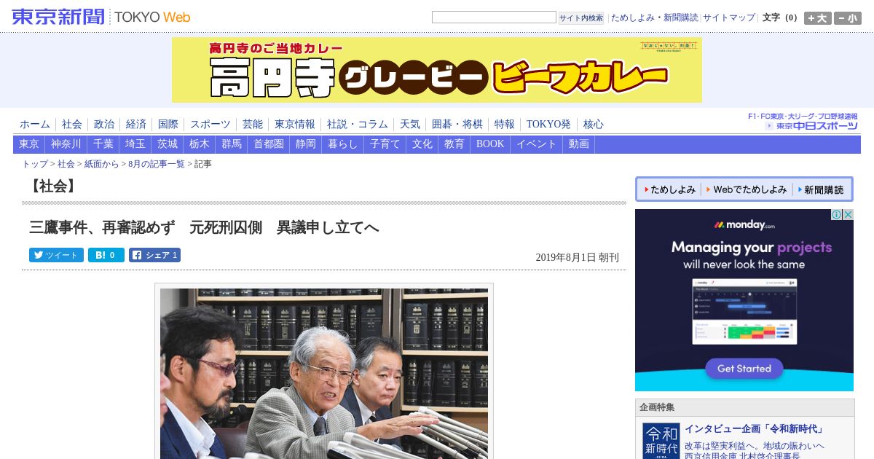Open the 特報 menu section

[x=505, y=125]
